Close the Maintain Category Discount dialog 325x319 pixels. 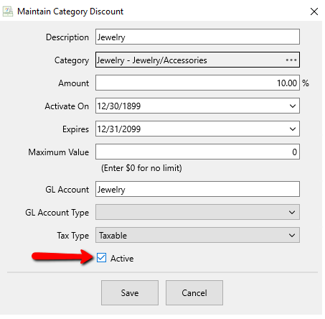pos(314,11)
